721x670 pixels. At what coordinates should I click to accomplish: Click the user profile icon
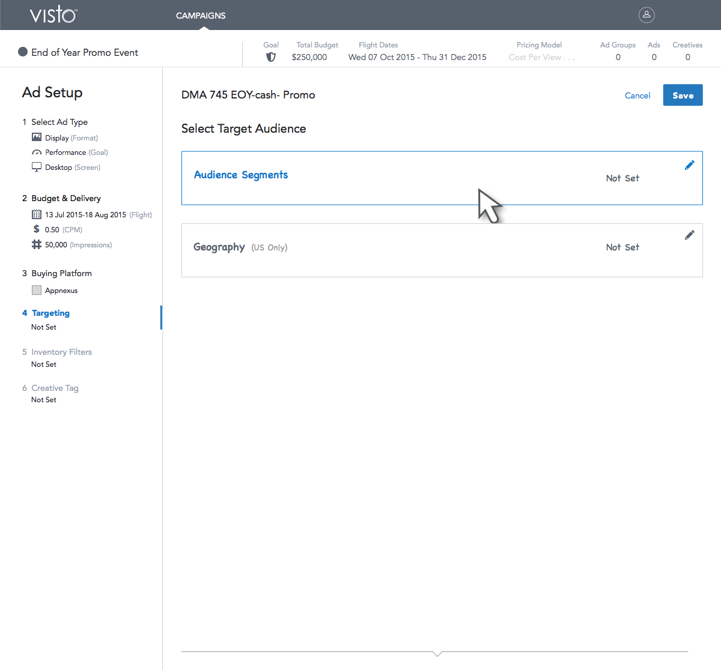[646, 15]
